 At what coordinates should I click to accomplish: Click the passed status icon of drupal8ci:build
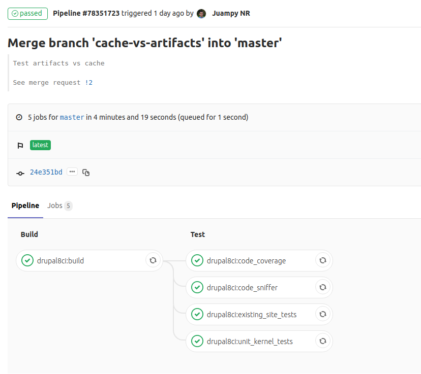27,260
